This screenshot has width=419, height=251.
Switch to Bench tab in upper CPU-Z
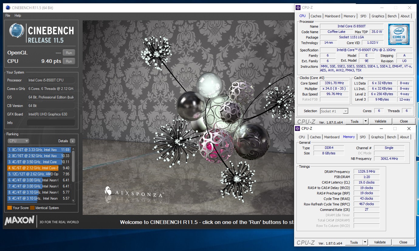(x=392, y=16)
